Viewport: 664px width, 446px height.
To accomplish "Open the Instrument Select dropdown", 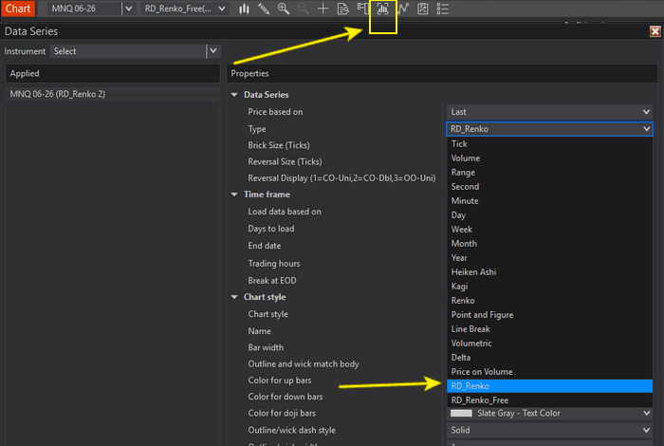I will 213,51.
